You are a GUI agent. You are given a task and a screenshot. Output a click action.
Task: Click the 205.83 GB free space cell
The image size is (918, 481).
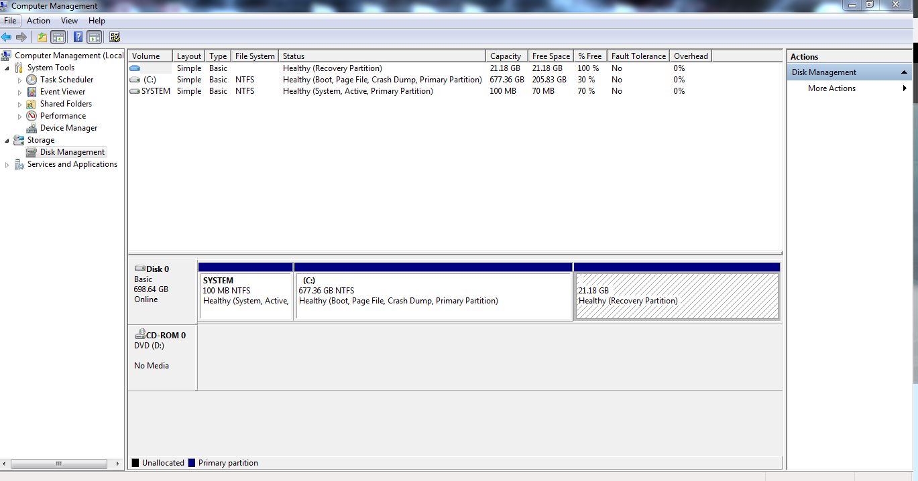click(549, 80)
